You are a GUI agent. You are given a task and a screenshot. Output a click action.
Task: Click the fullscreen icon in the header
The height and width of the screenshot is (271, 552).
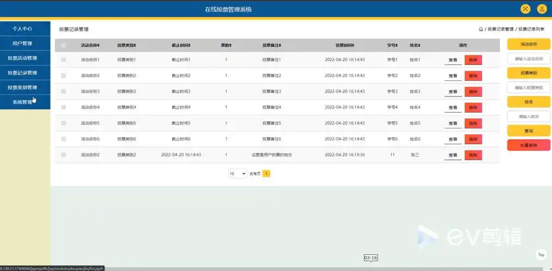point(525,9)
